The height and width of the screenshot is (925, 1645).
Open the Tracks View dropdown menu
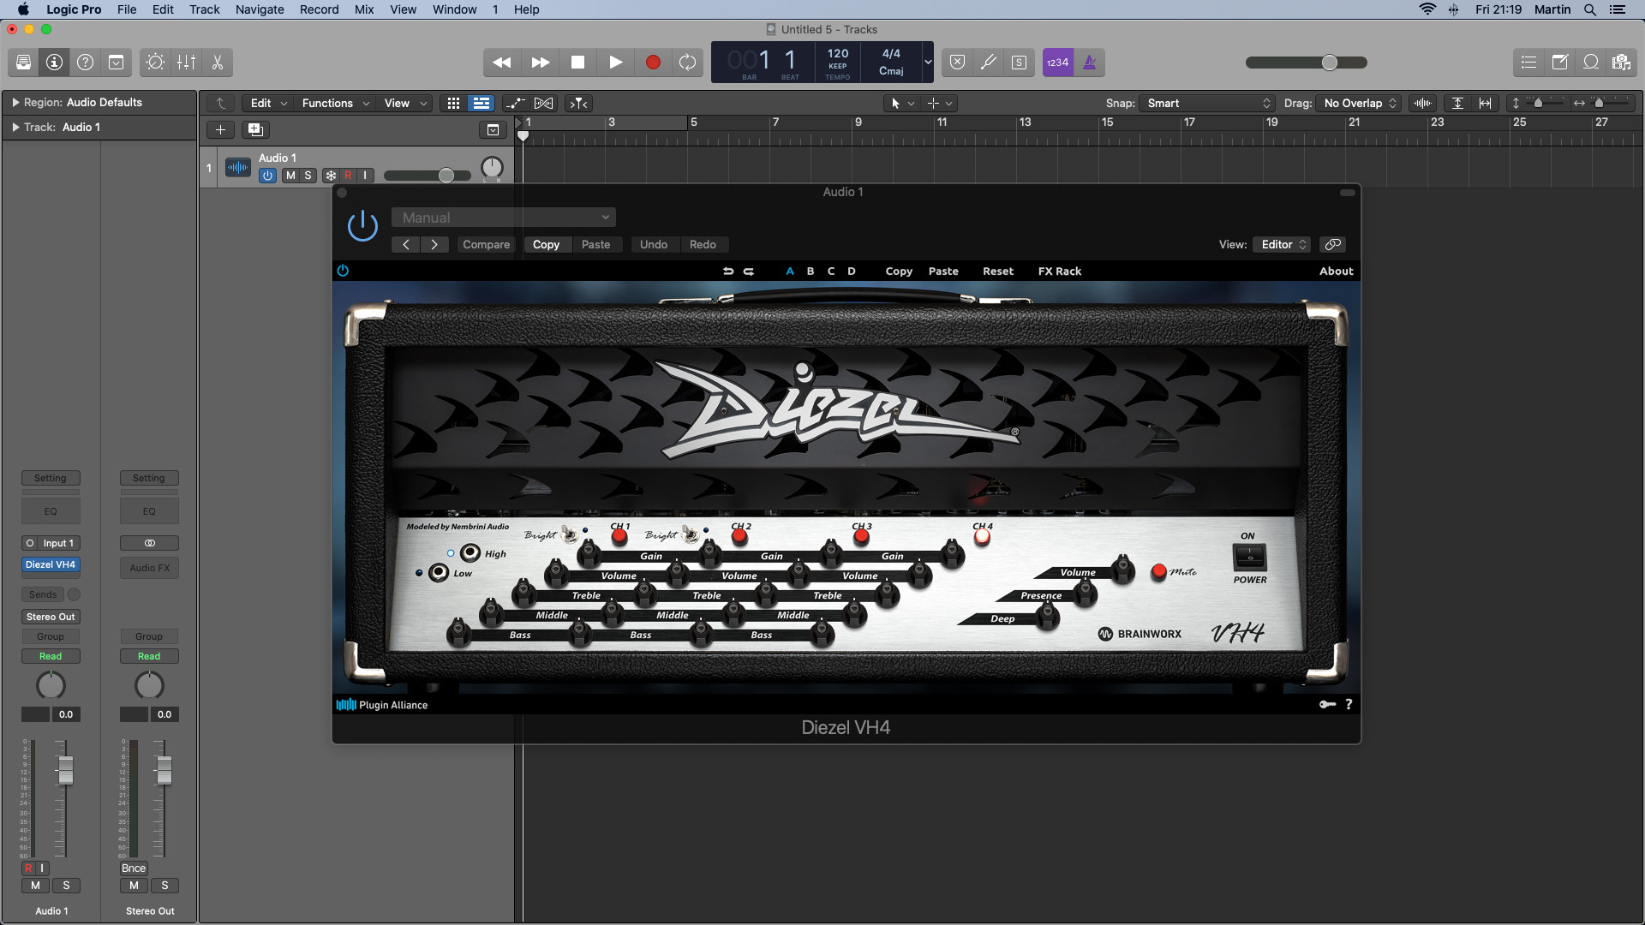404,103
